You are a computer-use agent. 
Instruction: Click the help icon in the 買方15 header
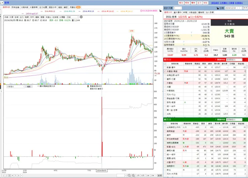pos(215,59)
